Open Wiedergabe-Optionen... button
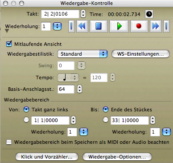Viewport: 173px width, 163px height. (117, 157)
